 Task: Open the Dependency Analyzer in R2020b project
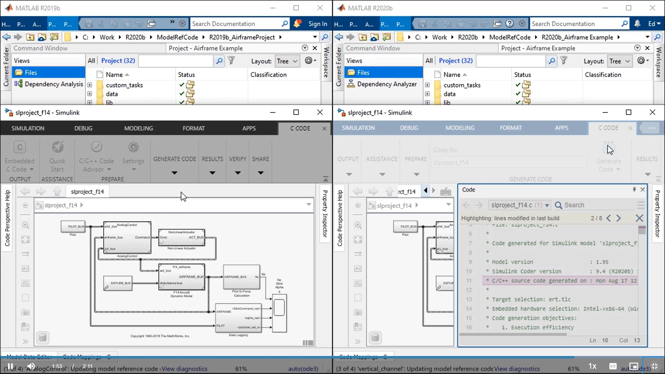coord(383,84)
